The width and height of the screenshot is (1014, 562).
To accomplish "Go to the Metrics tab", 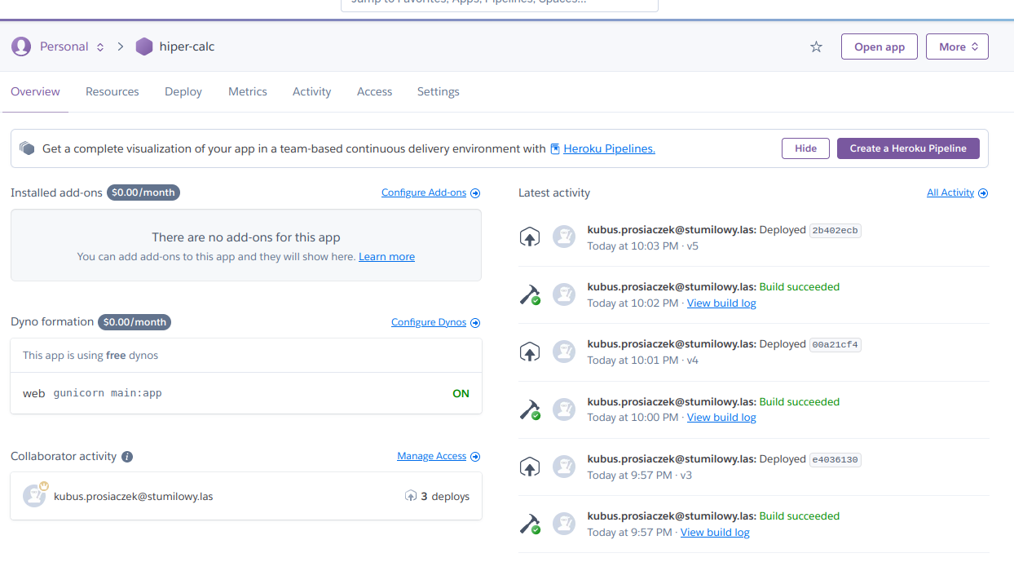I will click(x=248, y=91).
